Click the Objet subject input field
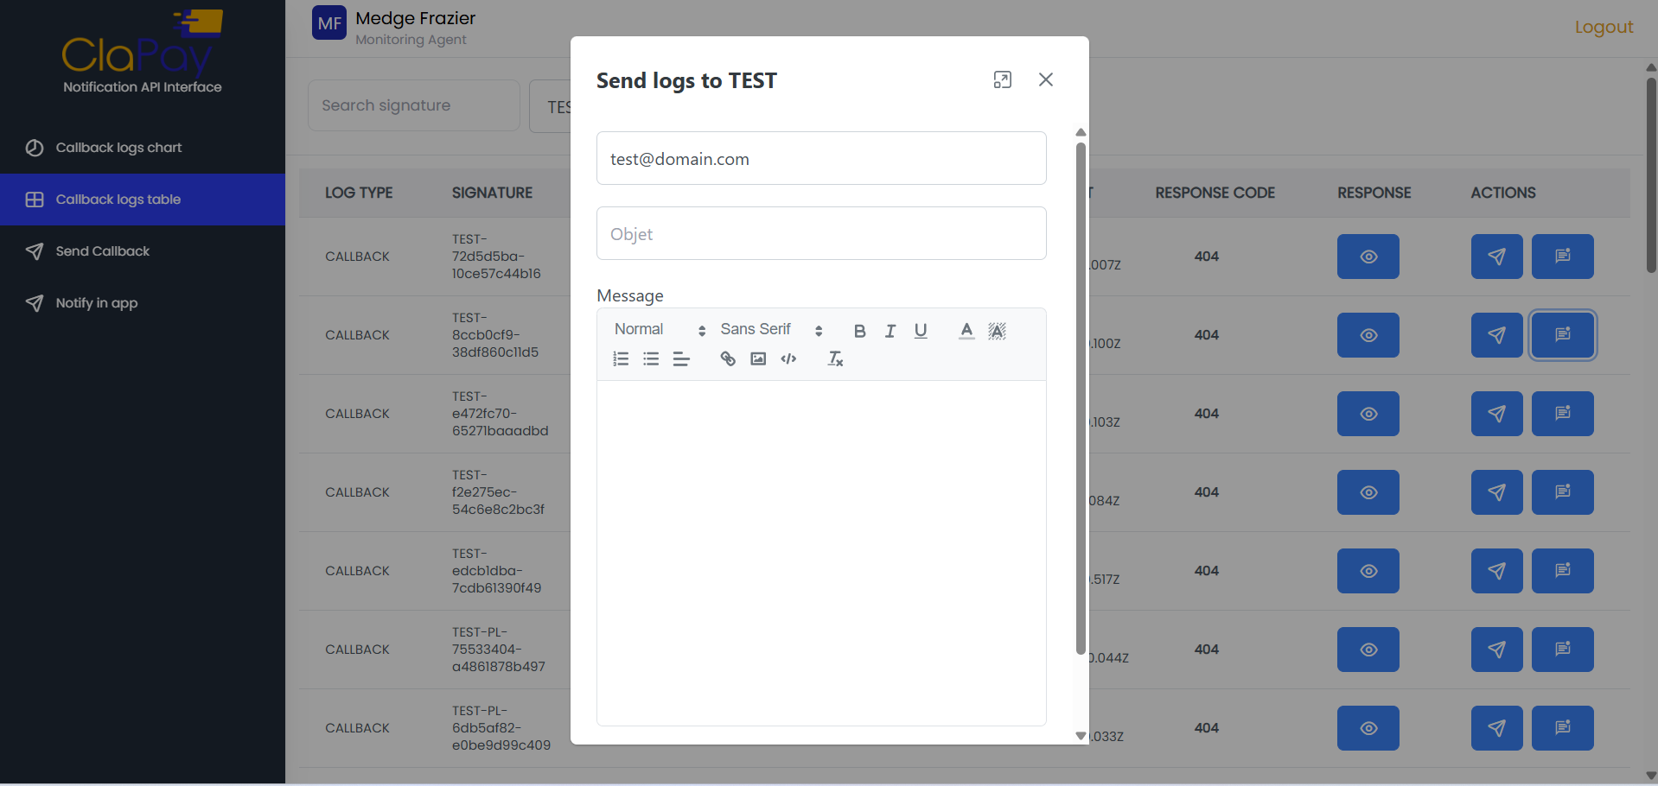1658x786 pixels. 820,234
